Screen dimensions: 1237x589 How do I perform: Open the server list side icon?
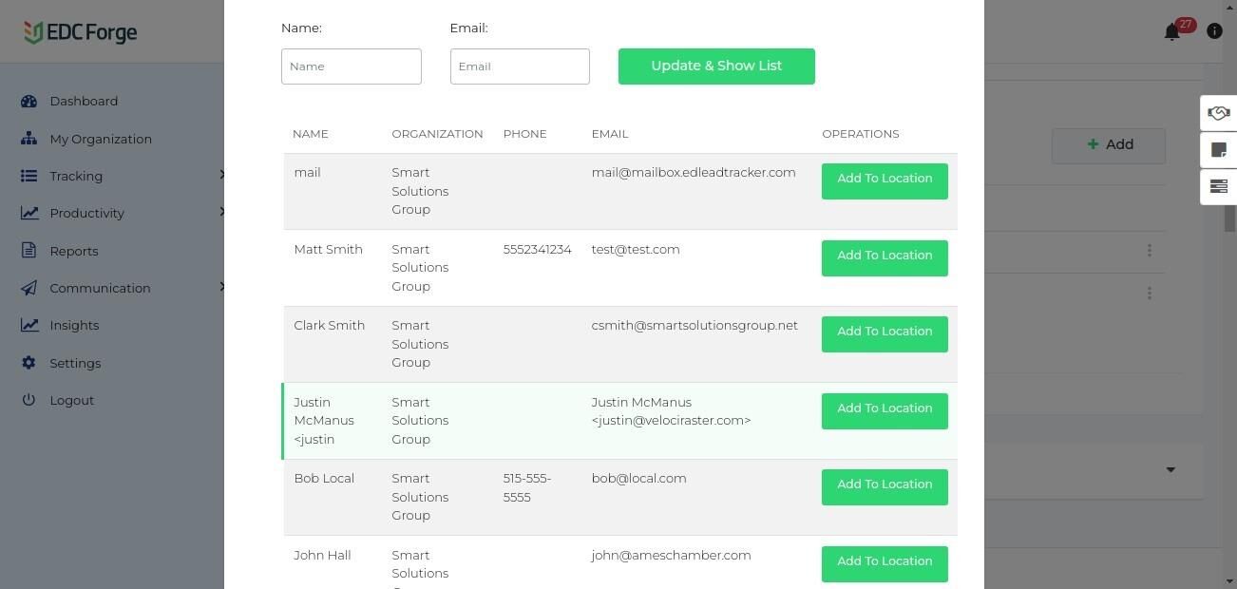click(x=1218, y=186)
